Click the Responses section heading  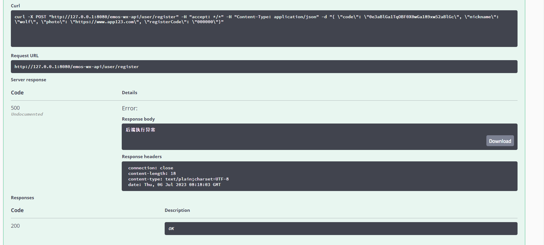pos(22,198)
